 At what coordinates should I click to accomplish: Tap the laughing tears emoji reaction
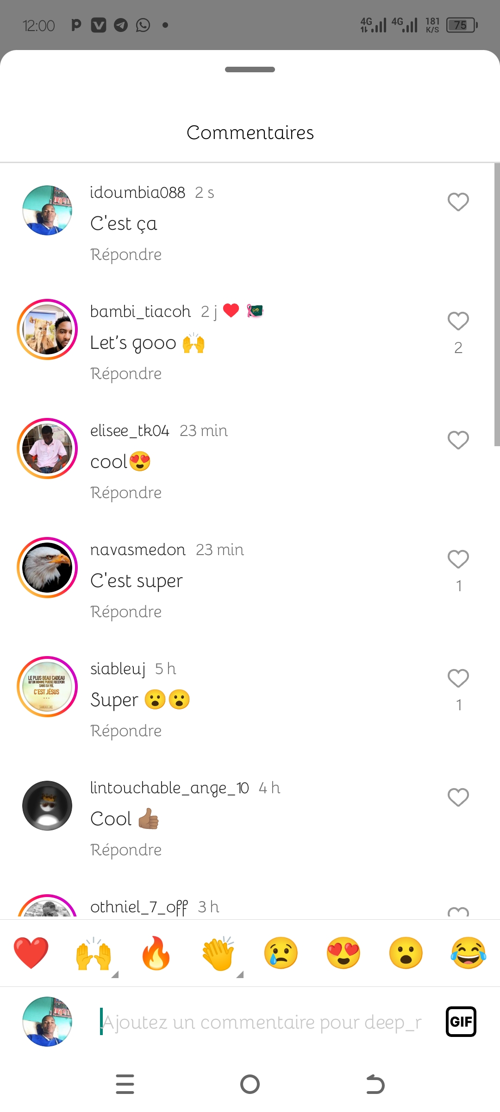469,953
